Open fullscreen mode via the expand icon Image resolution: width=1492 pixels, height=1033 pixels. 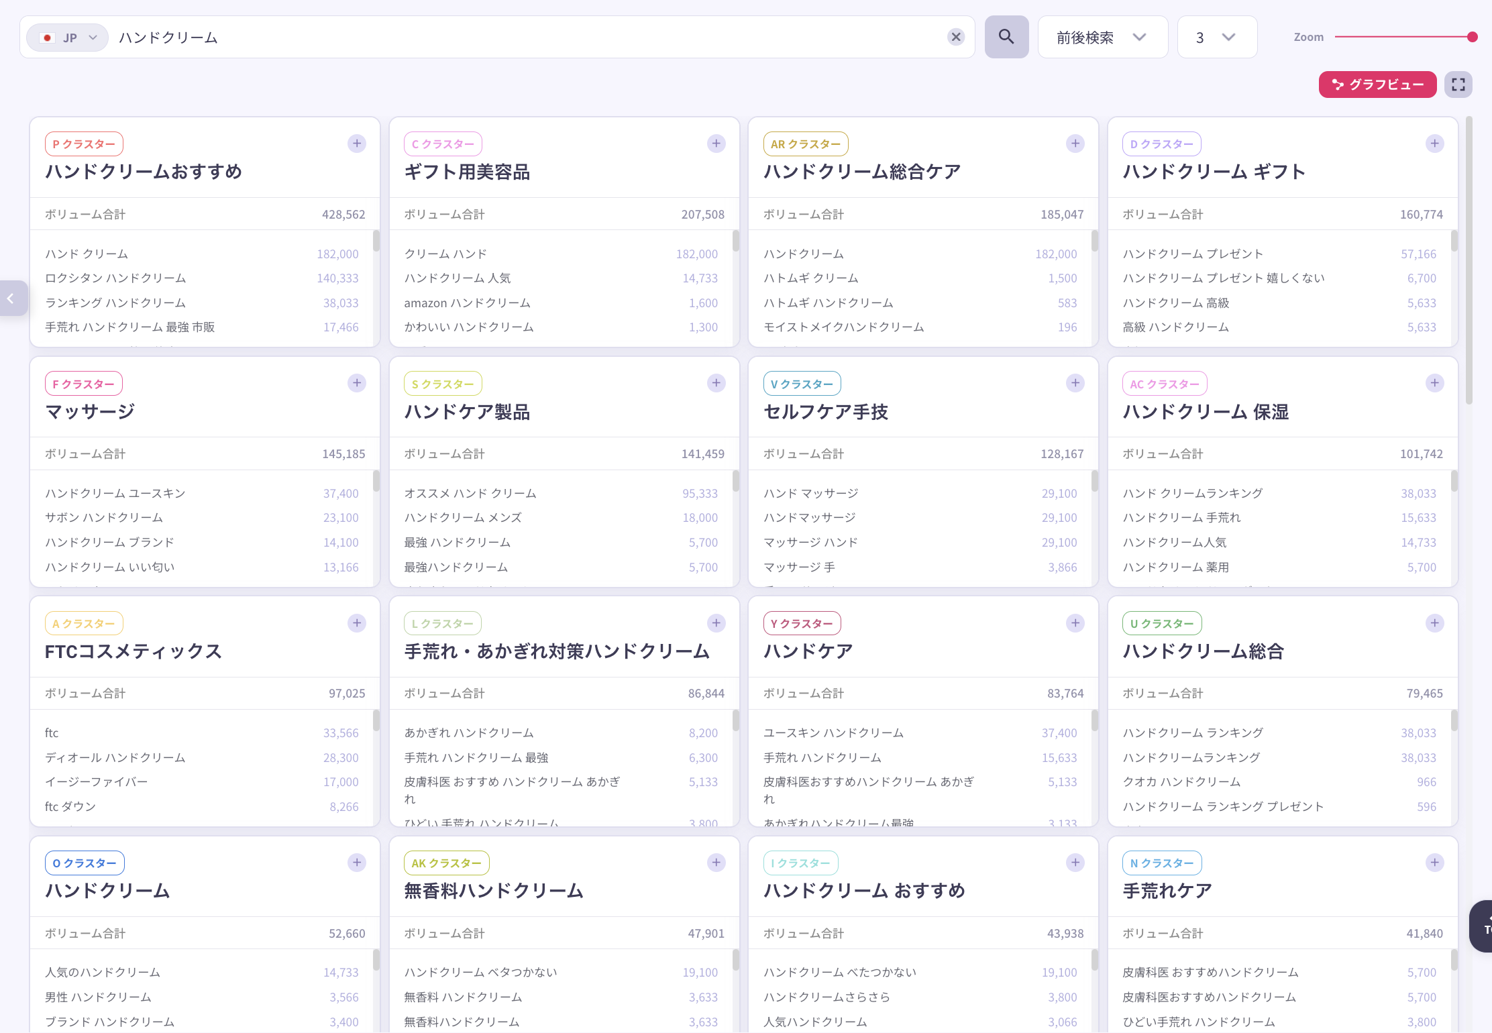tap(1458, 84)
